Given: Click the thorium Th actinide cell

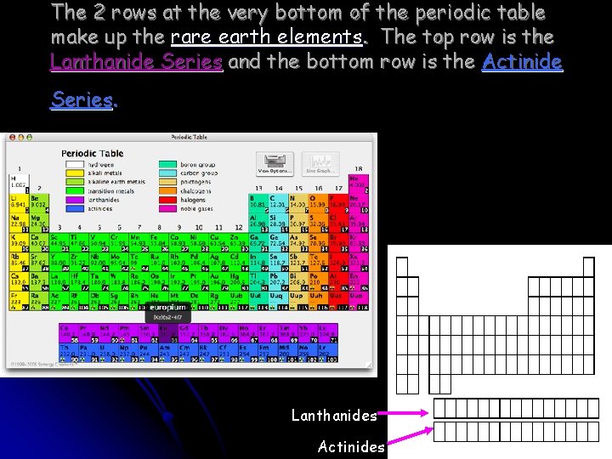Looking at the screenshot, I should coord(69,353).
